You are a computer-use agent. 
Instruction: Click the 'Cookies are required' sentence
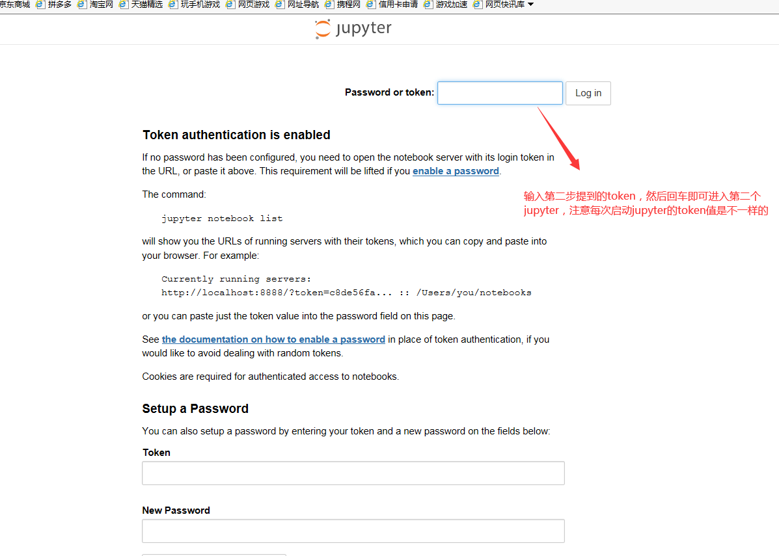coord(270,377)
